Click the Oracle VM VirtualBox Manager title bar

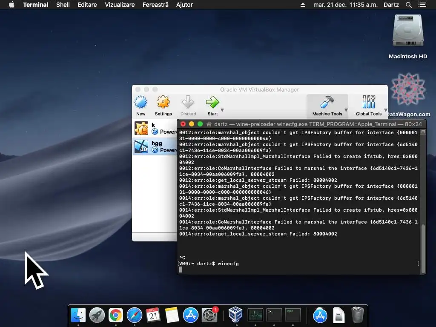(260, 89)
